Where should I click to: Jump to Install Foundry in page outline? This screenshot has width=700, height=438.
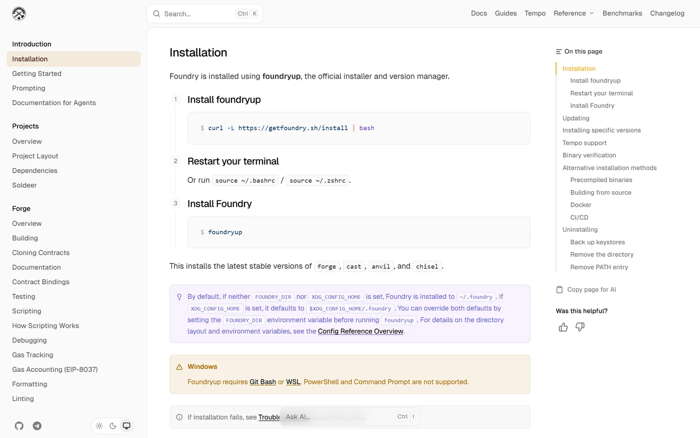tap(592, 106)
